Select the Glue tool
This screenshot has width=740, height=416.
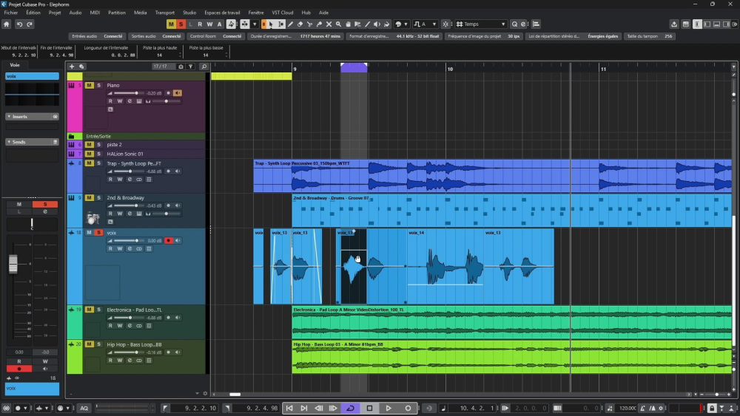319,24
